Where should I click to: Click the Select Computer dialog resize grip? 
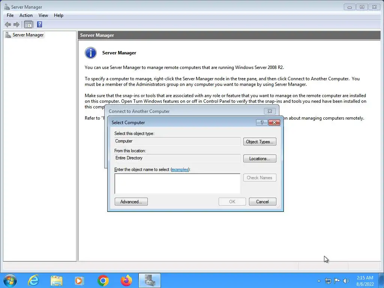(279, 207)
